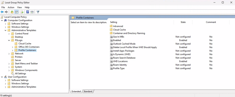
Task: Click the Forward arrow toolbar icon
Action: (x=6, y=12)
